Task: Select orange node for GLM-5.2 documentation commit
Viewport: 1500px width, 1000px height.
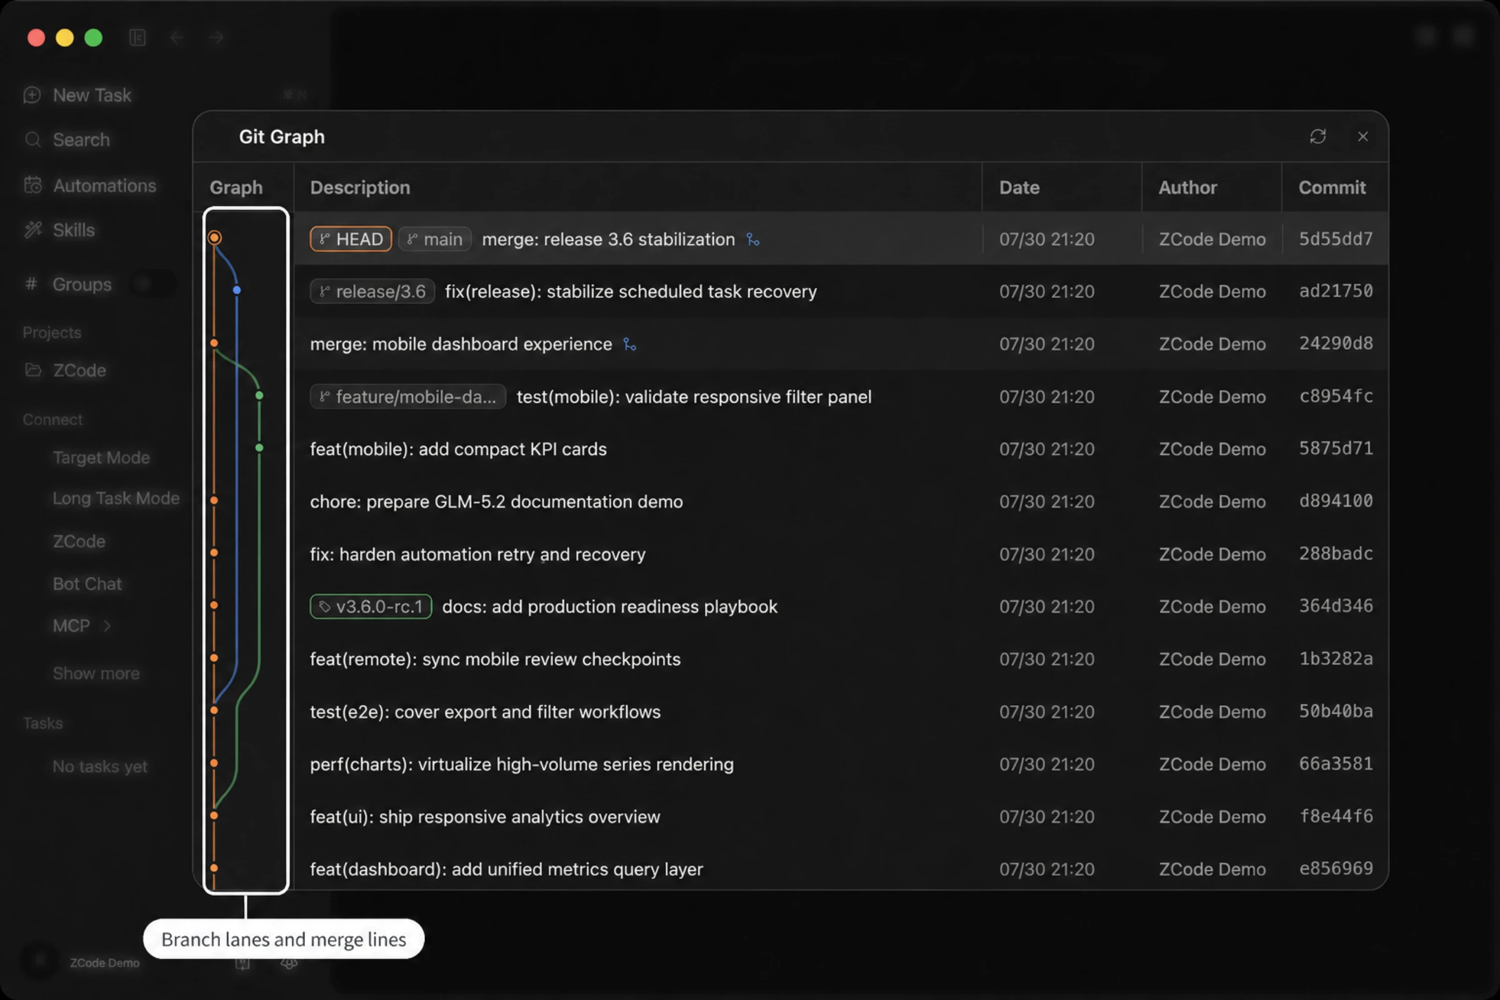Action: point(214,501)
